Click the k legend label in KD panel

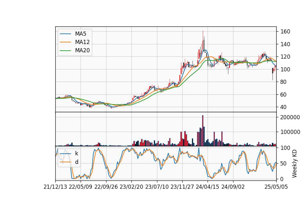coord(76,153)
